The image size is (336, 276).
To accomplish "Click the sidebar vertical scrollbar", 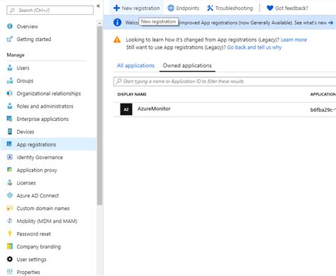I will click(x=99, y=115).
